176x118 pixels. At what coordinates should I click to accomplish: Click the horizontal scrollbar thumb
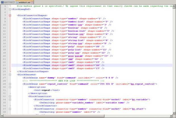click(x=54, y=116)
